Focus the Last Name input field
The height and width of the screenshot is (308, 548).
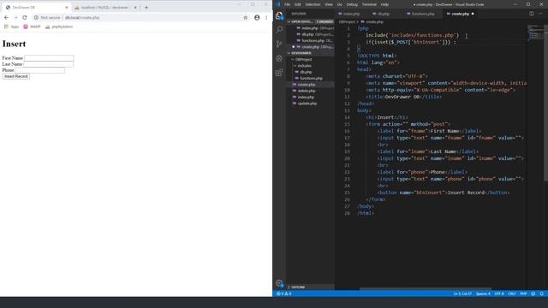tap(48, 64)
